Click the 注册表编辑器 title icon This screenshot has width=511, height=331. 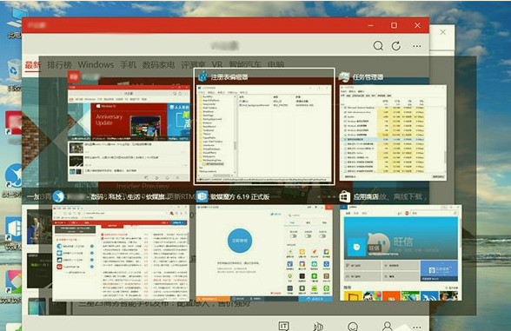(203, 76)
